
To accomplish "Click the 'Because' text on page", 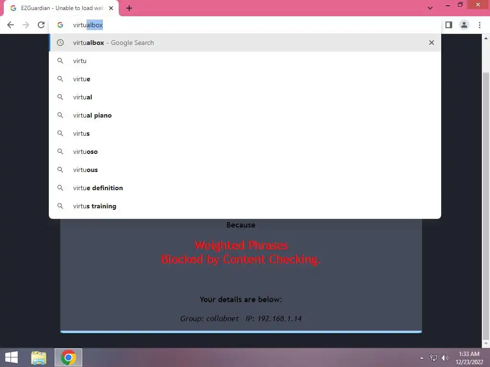I will click(x=241, y=225).
